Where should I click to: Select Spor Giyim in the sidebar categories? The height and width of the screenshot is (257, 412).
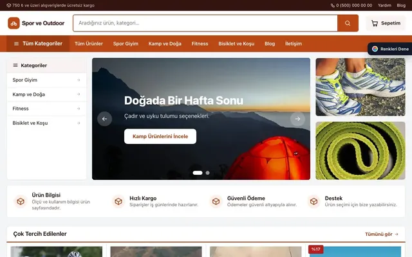[46, 80]
